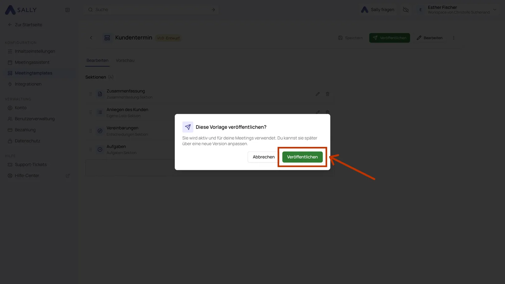Click the Integrationen plug icon
Viewport: 505px width, 284px height.
tap(10, 84)
